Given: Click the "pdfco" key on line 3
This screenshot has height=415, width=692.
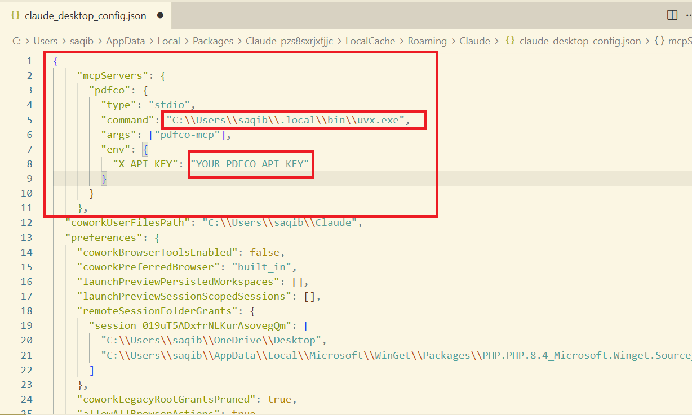Looking at the screenshot, I should tap(110, 90).
